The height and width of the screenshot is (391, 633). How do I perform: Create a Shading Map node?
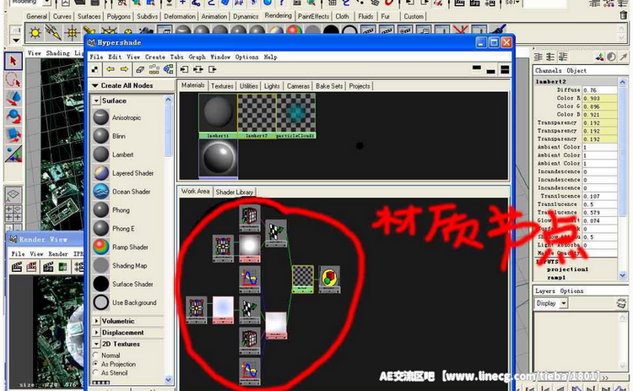tap(130, 265)
